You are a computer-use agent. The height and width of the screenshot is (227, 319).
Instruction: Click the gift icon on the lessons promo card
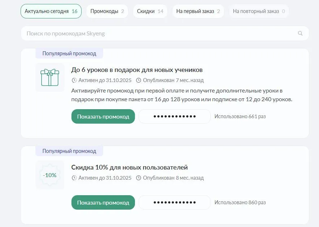pos(50,77)
